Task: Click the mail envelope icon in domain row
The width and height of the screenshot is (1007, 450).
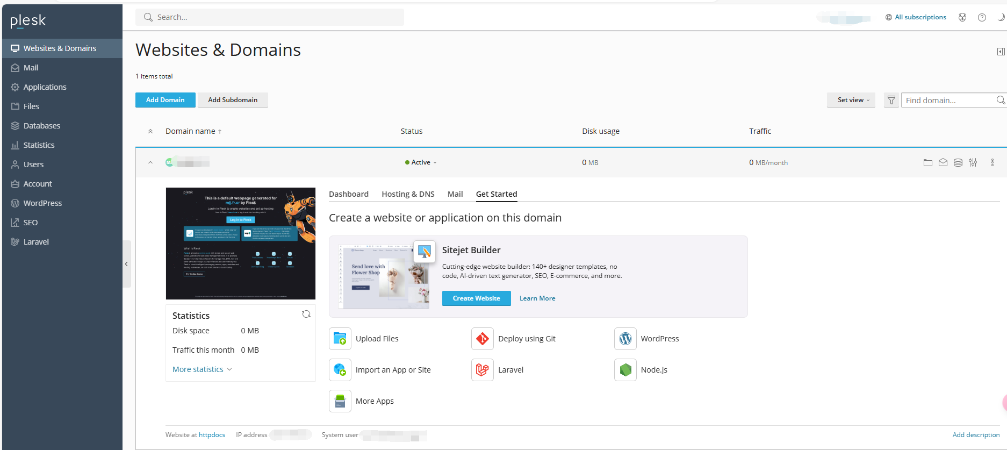Action: pyautogui.click(x=943, y=162)
